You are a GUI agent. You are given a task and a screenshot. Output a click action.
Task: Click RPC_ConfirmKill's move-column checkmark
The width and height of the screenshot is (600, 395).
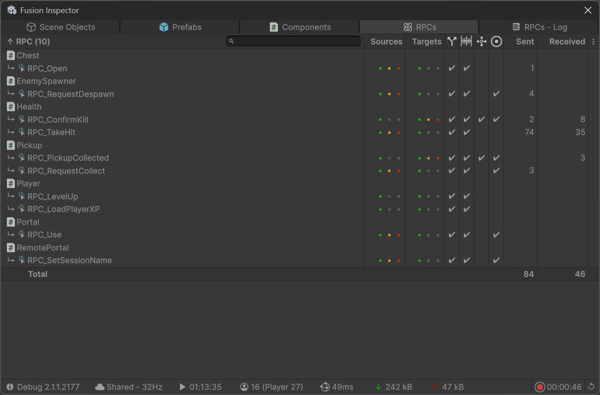point(481,119)
